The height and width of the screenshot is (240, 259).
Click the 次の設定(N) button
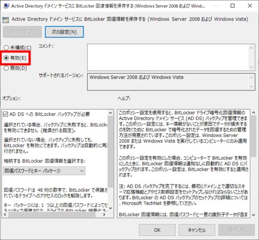pyautogui.click(x=64, y=32)
